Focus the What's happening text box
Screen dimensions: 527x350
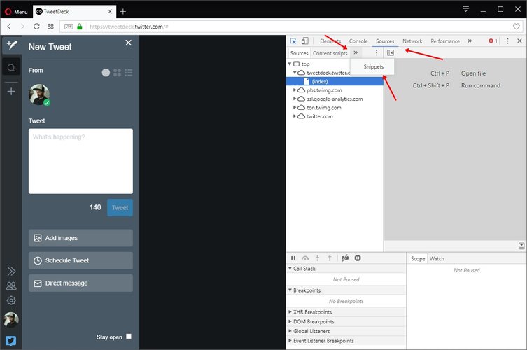80,161
